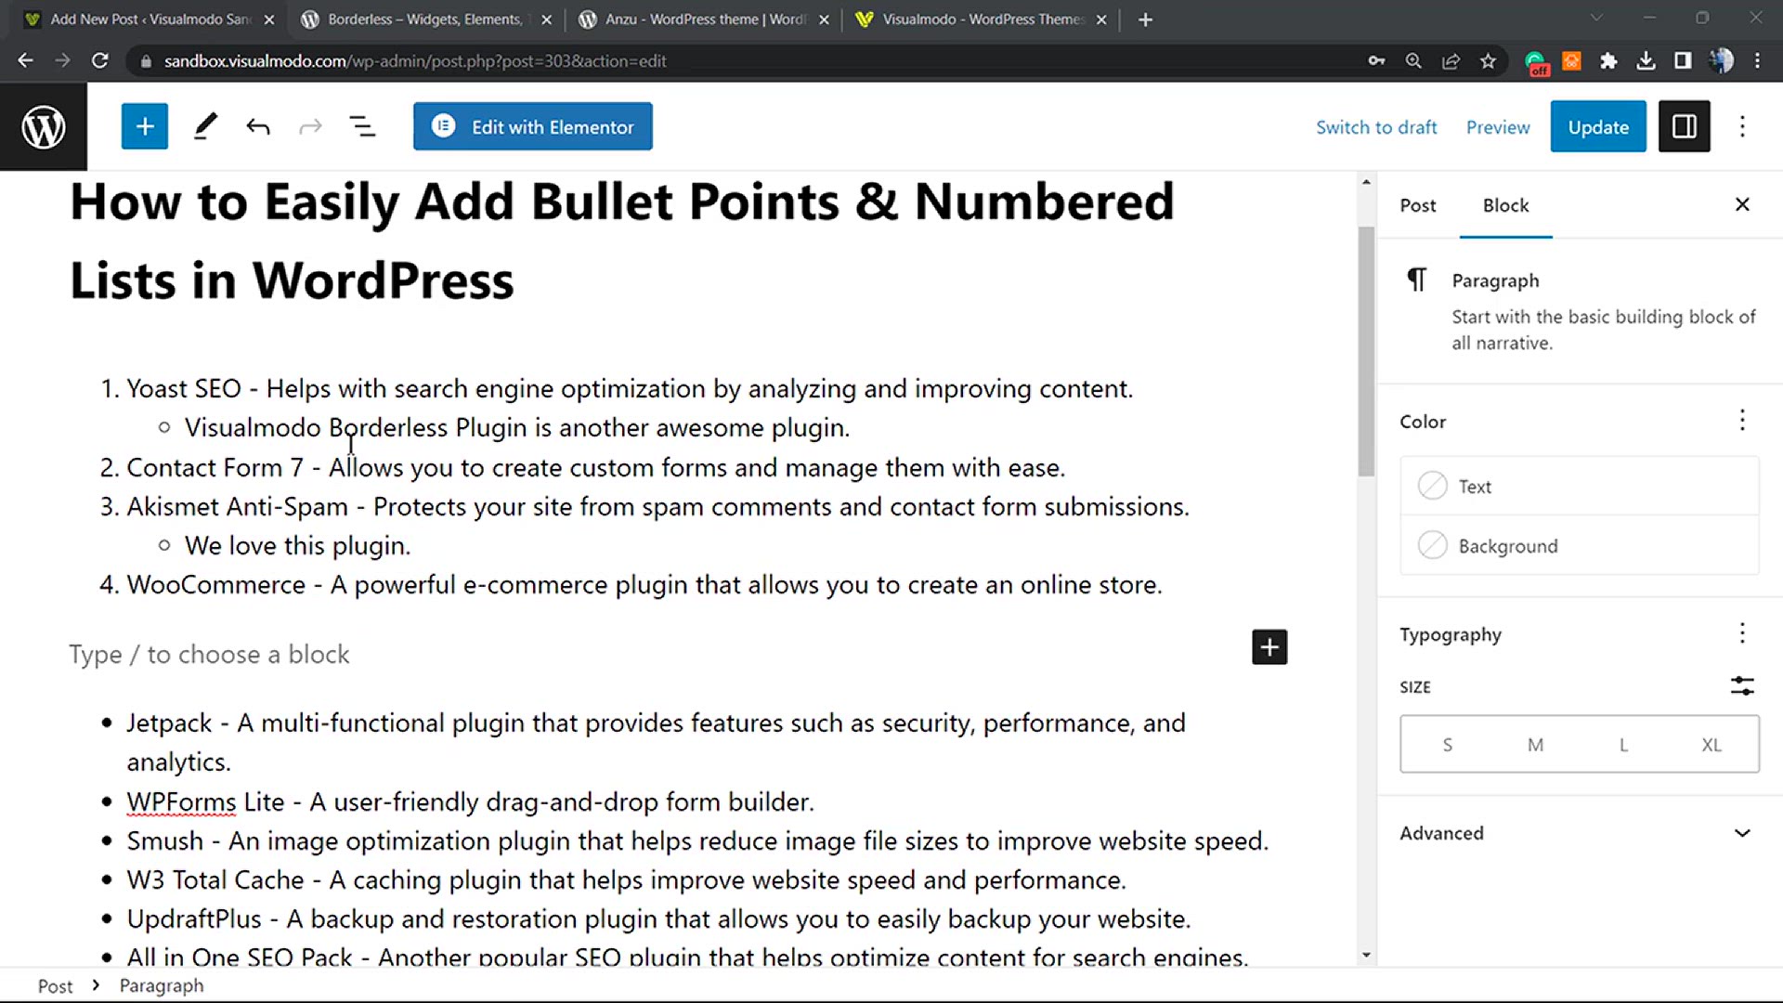This screenshot has width=1783, height=1003.
Task: Add block with black plus button
Action: 1269,647
